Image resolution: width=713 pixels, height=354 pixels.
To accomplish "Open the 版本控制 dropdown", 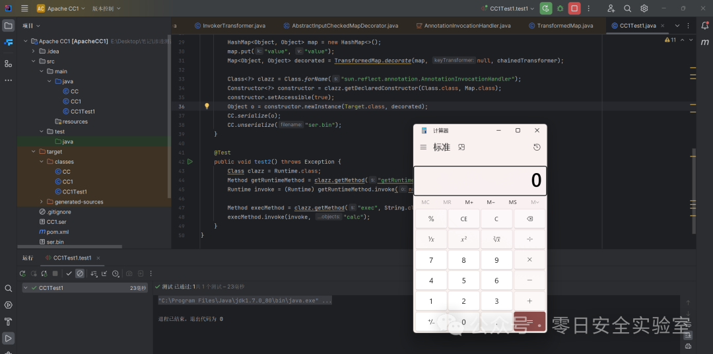I will click(x=106, y=8).
